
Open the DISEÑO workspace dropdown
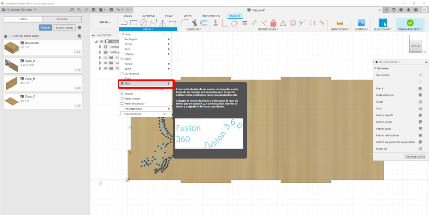pos(105,22)
